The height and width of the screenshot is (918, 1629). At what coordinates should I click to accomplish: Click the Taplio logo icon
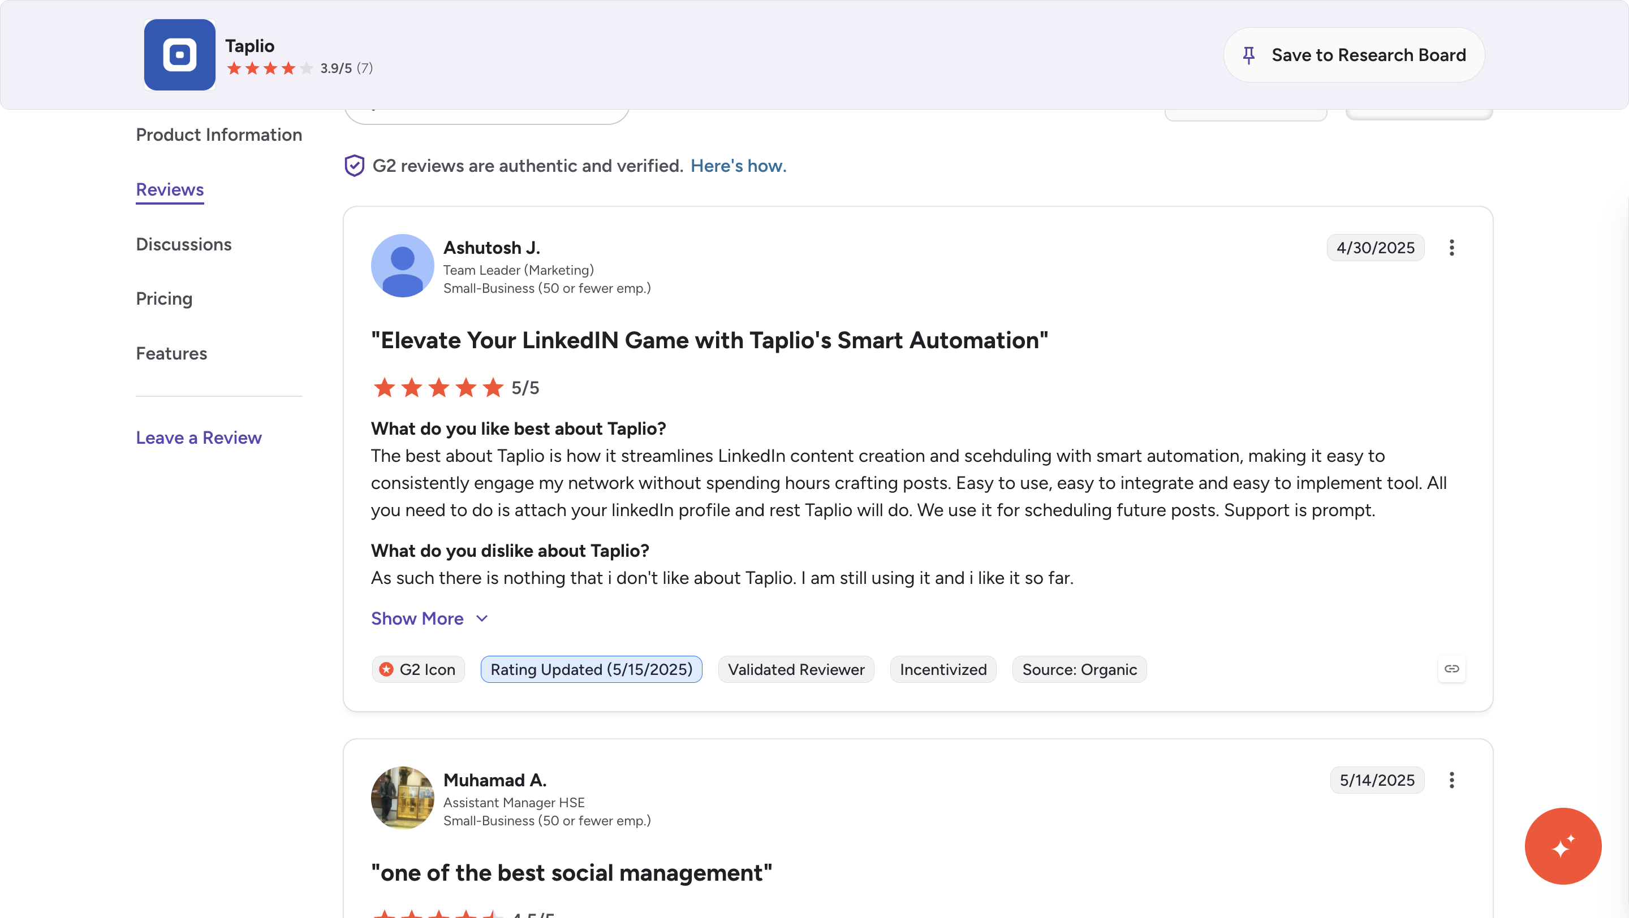[x=180, y=55]
